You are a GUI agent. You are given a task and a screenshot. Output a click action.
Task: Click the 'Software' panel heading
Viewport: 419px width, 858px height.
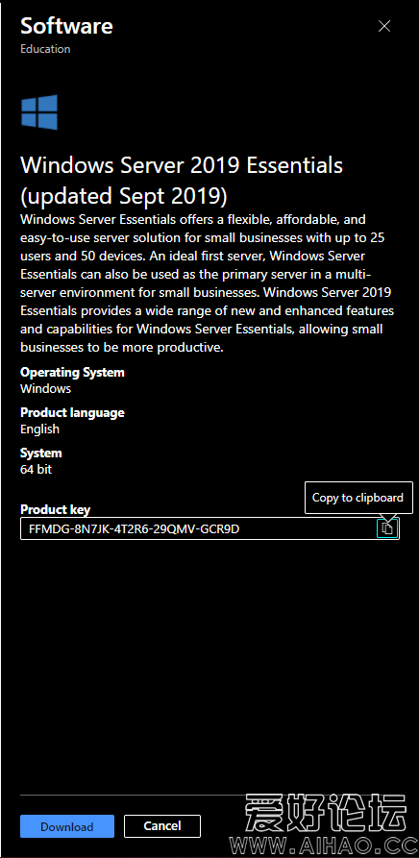(x=66, y=26)
